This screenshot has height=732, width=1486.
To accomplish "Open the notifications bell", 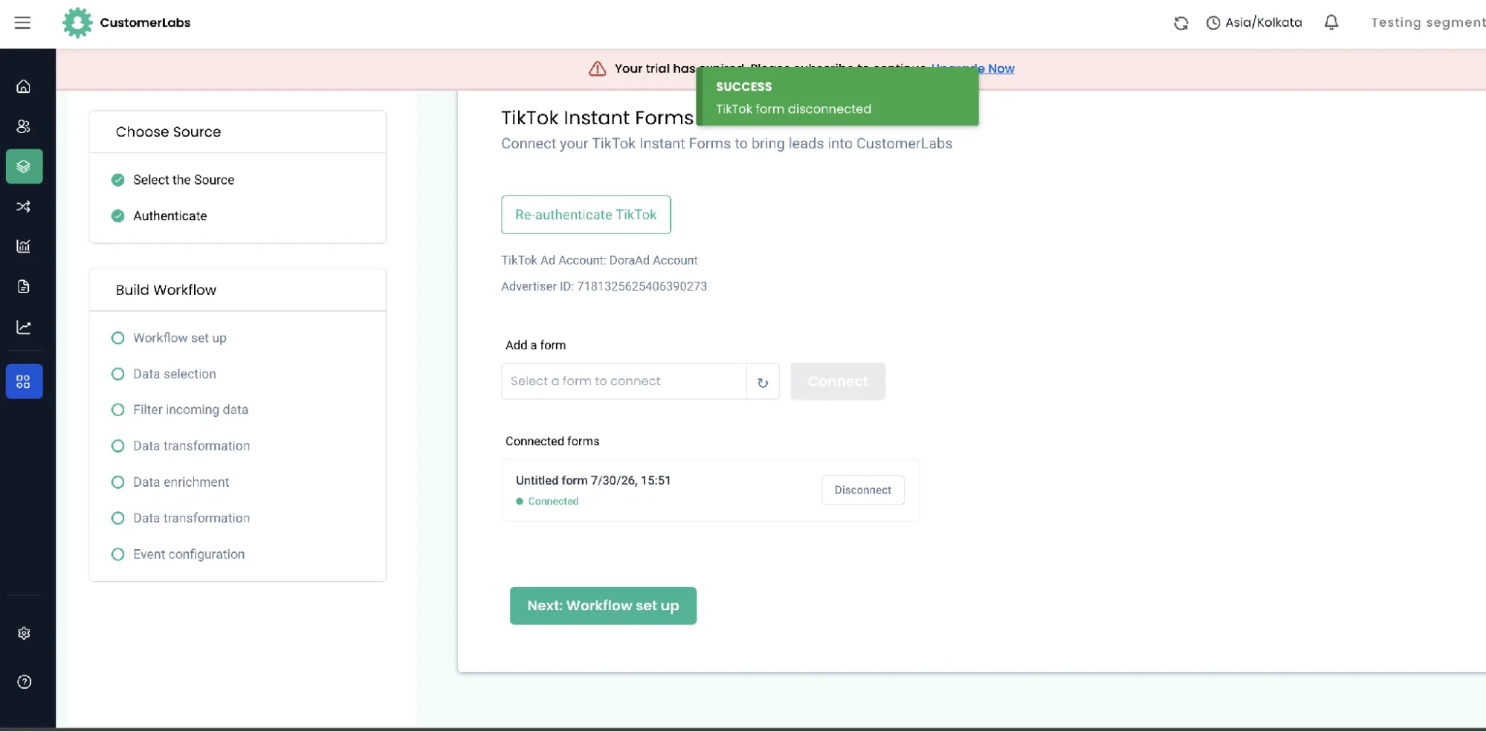I will (1331, 23).
